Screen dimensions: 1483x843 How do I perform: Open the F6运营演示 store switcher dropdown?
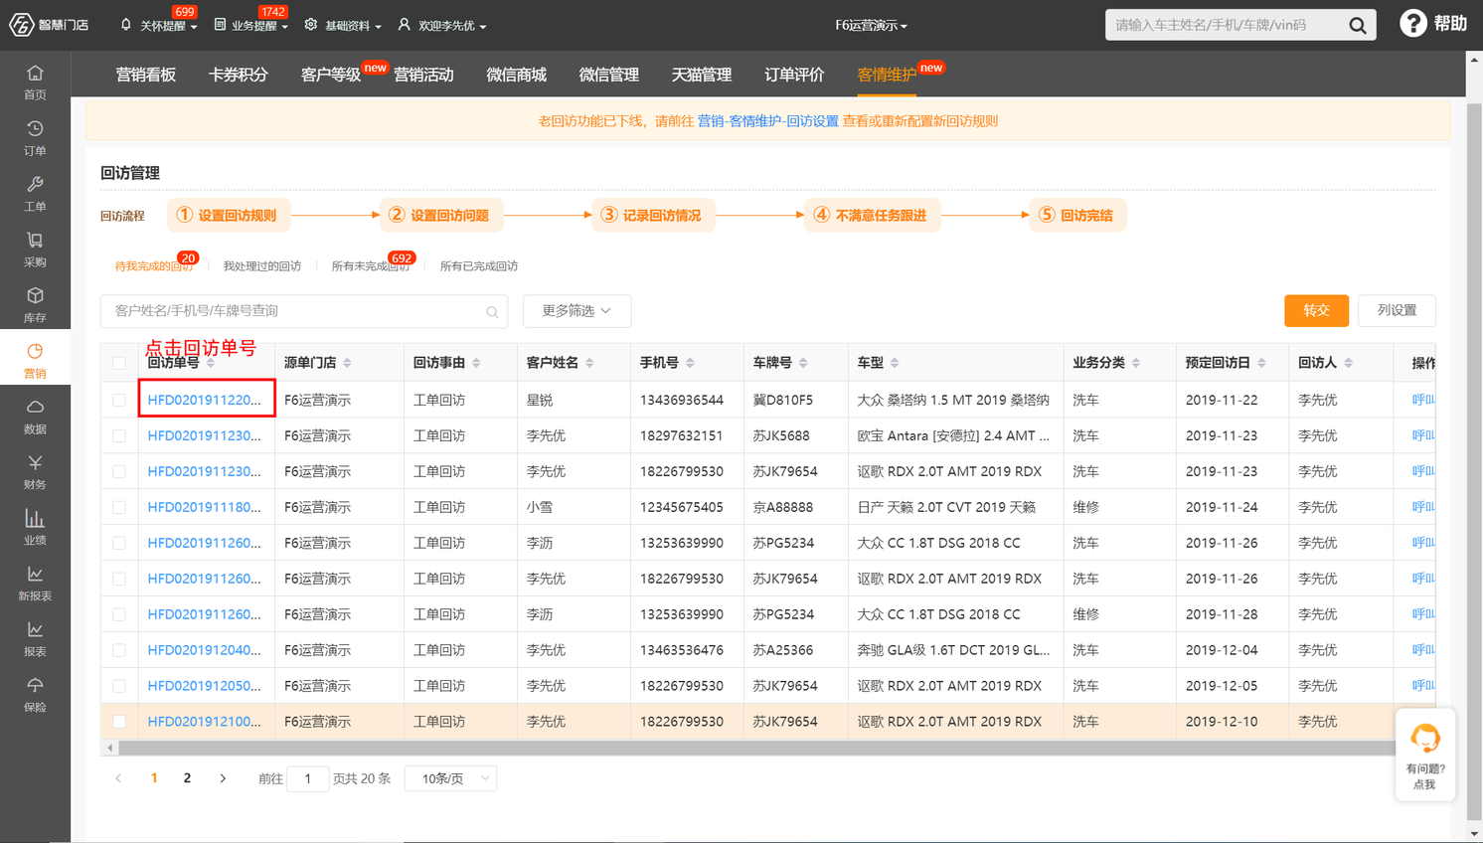[x=871, y=26]
